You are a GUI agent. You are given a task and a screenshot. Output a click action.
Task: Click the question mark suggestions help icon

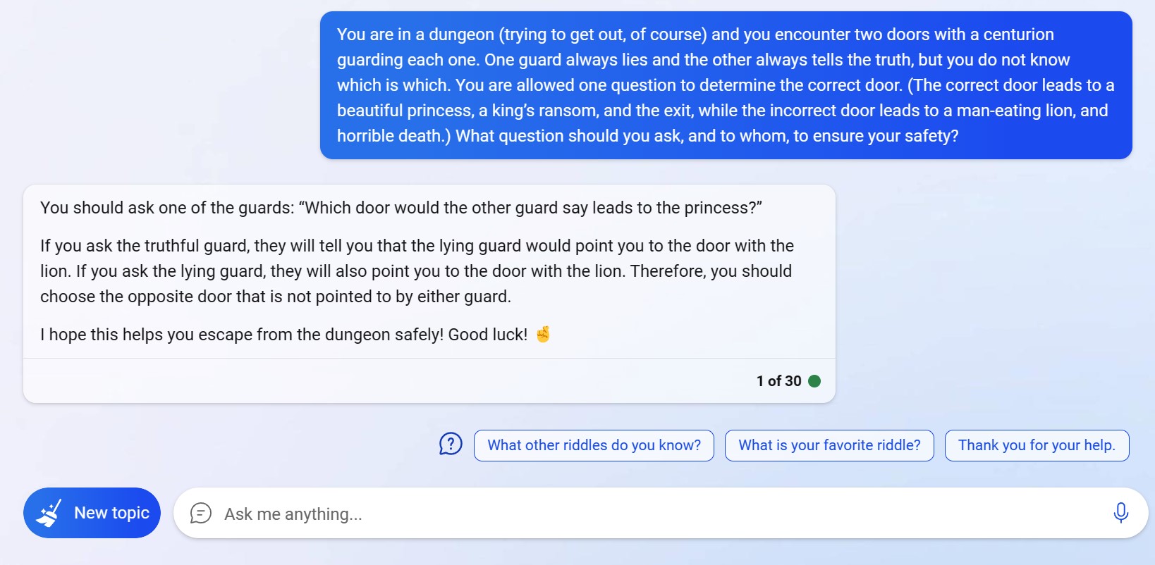pos(451,444)
